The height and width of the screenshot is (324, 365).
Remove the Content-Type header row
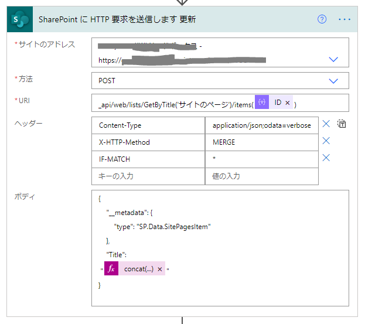pyautogui.click(x=326, y=124)
